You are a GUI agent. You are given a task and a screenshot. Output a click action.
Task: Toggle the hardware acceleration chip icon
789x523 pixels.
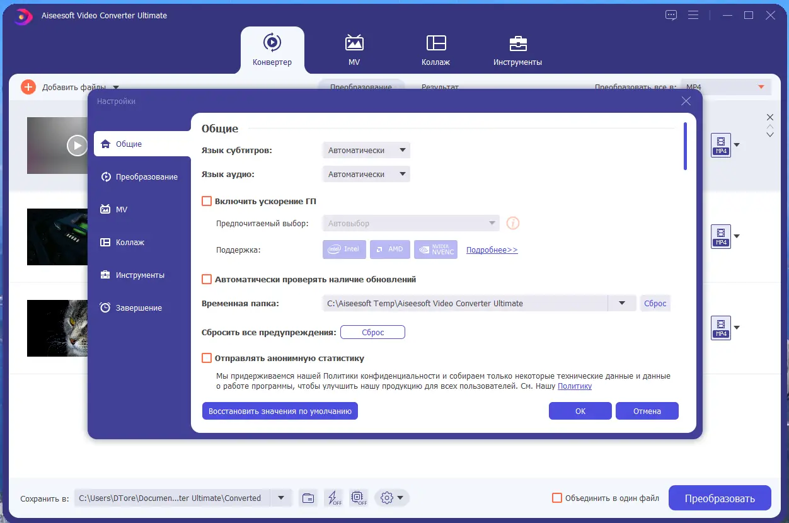point(359,498)
